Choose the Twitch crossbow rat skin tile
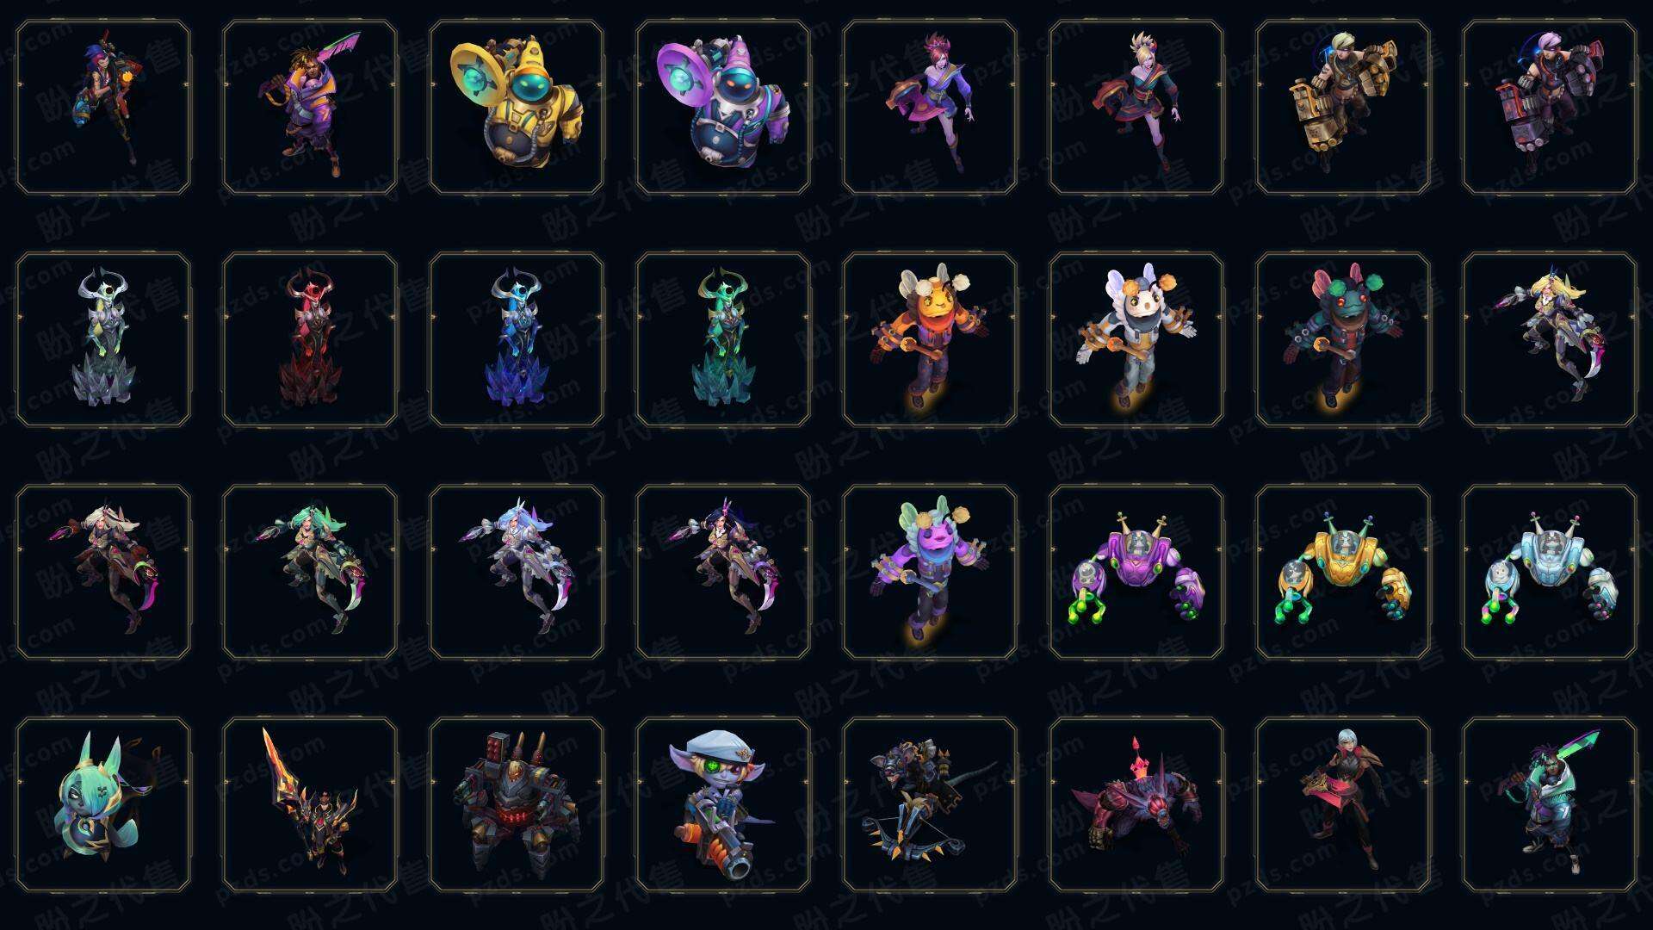1653x930 pixels. pos(930,804)
